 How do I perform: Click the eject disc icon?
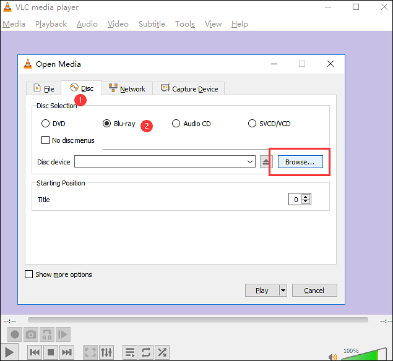pos(266,162)
